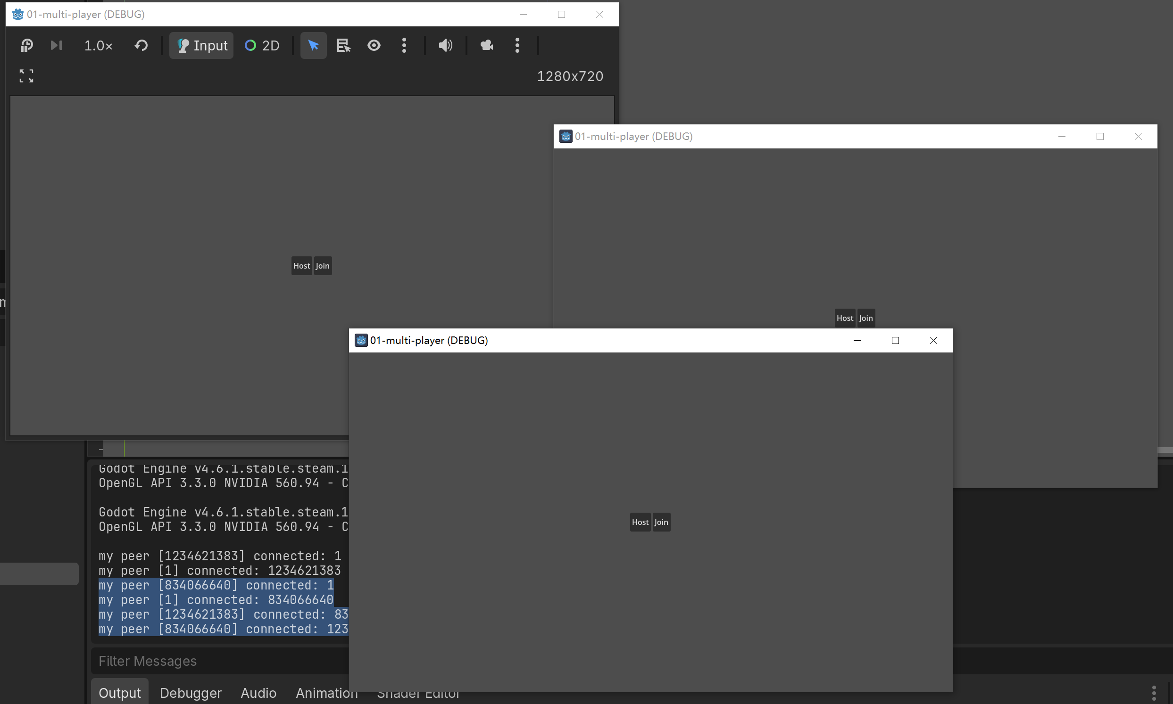Toggle the Input selection mode button
This screenshot has width=1173, height=704.
202,46
